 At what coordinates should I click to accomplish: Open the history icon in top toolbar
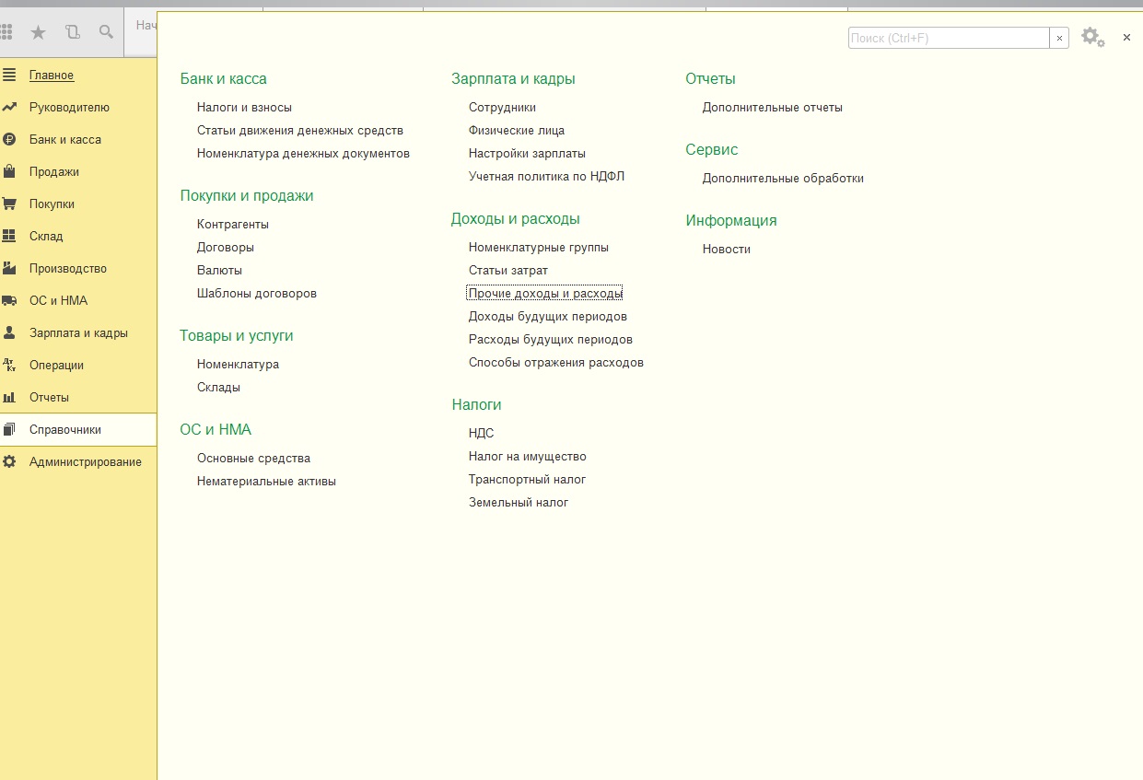[73, 32]
